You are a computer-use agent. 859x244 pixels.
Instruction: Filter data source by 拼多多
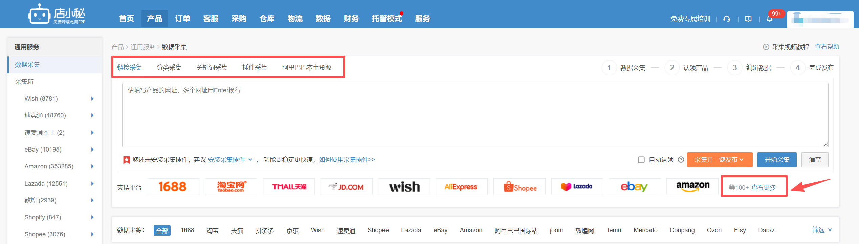pos(265,231)
